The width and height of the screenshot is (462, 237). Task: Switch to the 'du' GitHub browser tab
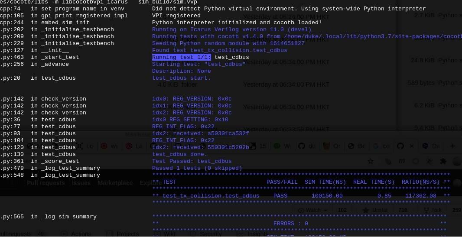(307, 146)
